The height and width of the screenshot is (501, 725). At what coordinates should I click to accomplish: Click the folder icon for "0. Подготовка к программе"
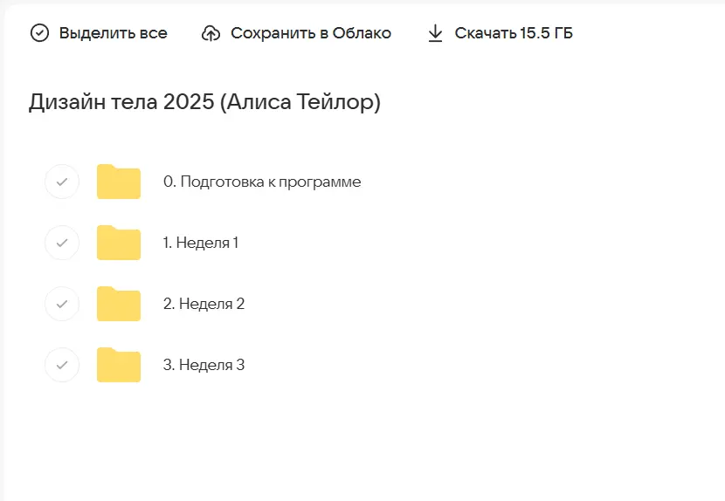119,182
